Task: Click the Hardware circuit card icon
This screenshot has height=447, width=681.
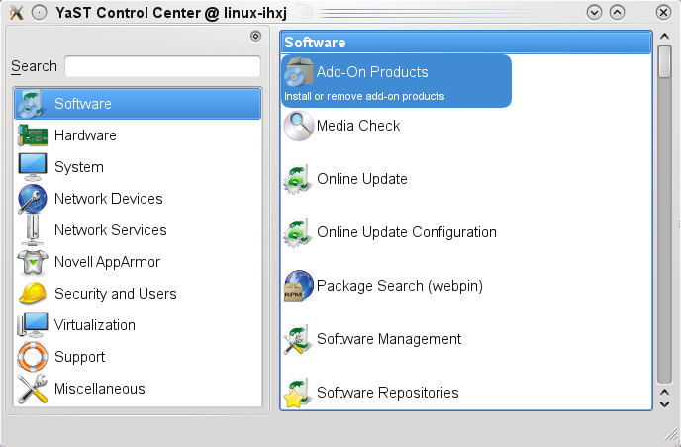Action: tap(33, 135)
